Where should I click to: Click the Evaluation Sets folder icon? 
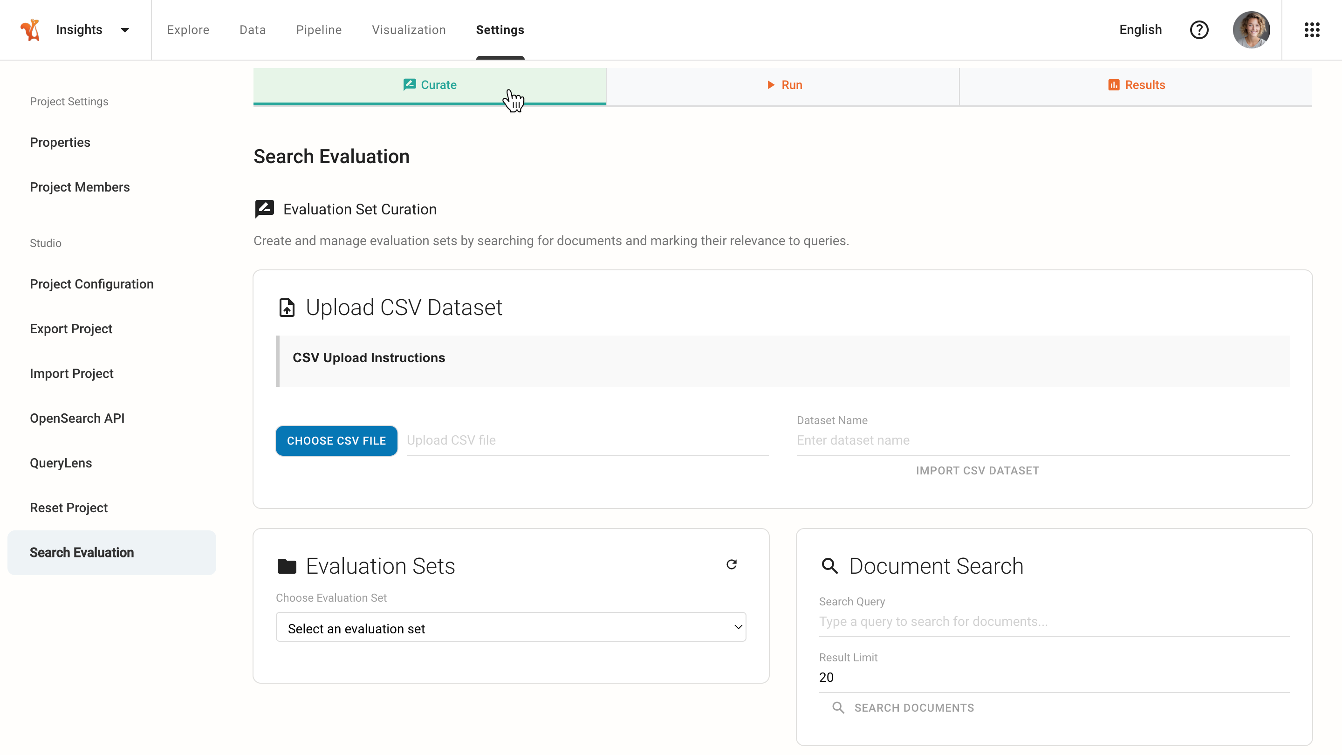pyautogui.click(x=287, y=566)
